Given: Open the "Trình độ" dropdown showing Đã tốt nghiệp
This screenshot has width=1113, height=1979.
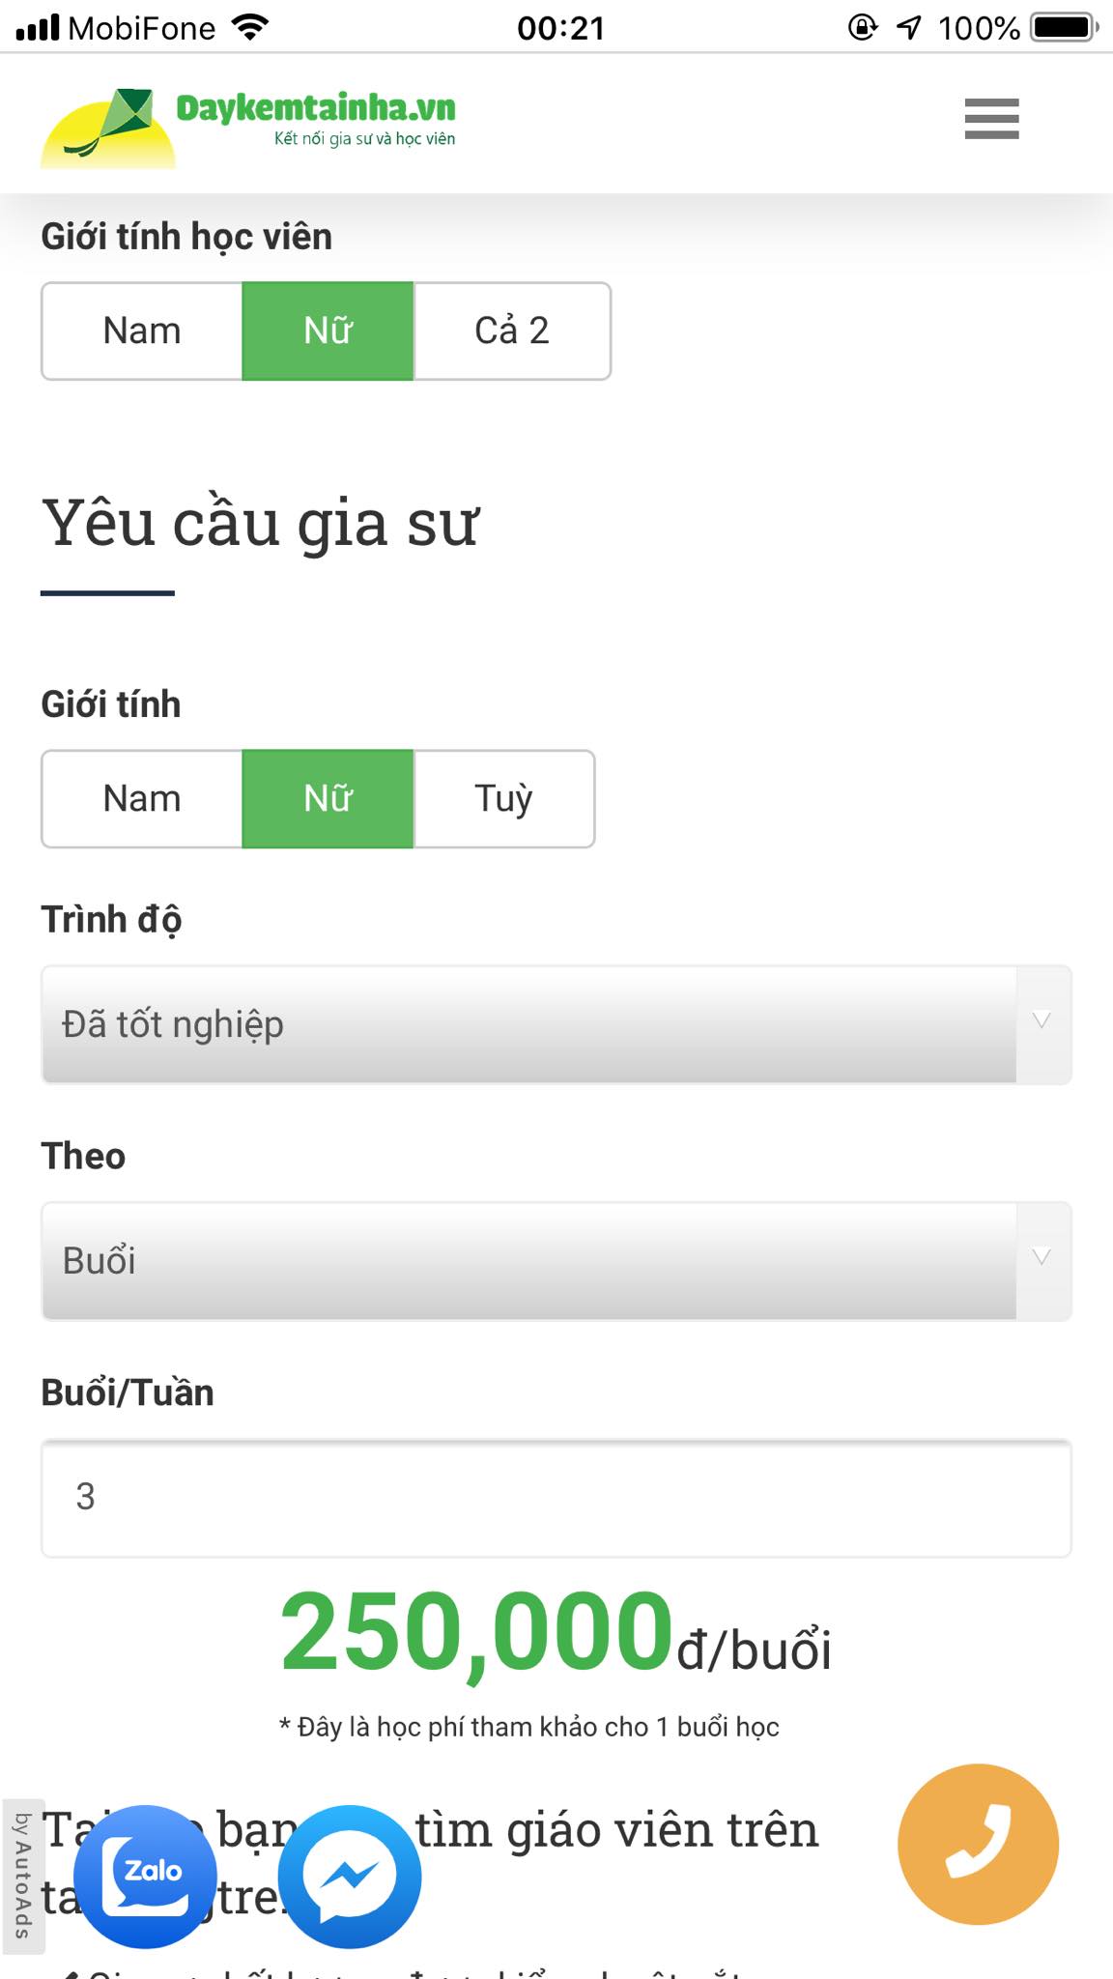Looking at the screenshot, I should pos(556,1023).
